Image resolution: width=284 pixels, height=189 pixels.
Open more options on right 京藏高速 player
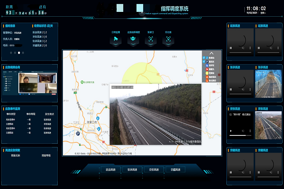(x=278, y=172)
